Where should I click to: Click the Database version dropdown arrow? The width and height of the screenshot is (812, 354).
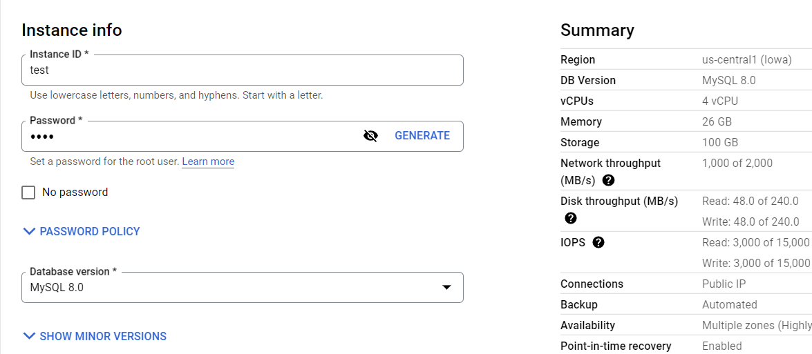click(x=446, y=288)
